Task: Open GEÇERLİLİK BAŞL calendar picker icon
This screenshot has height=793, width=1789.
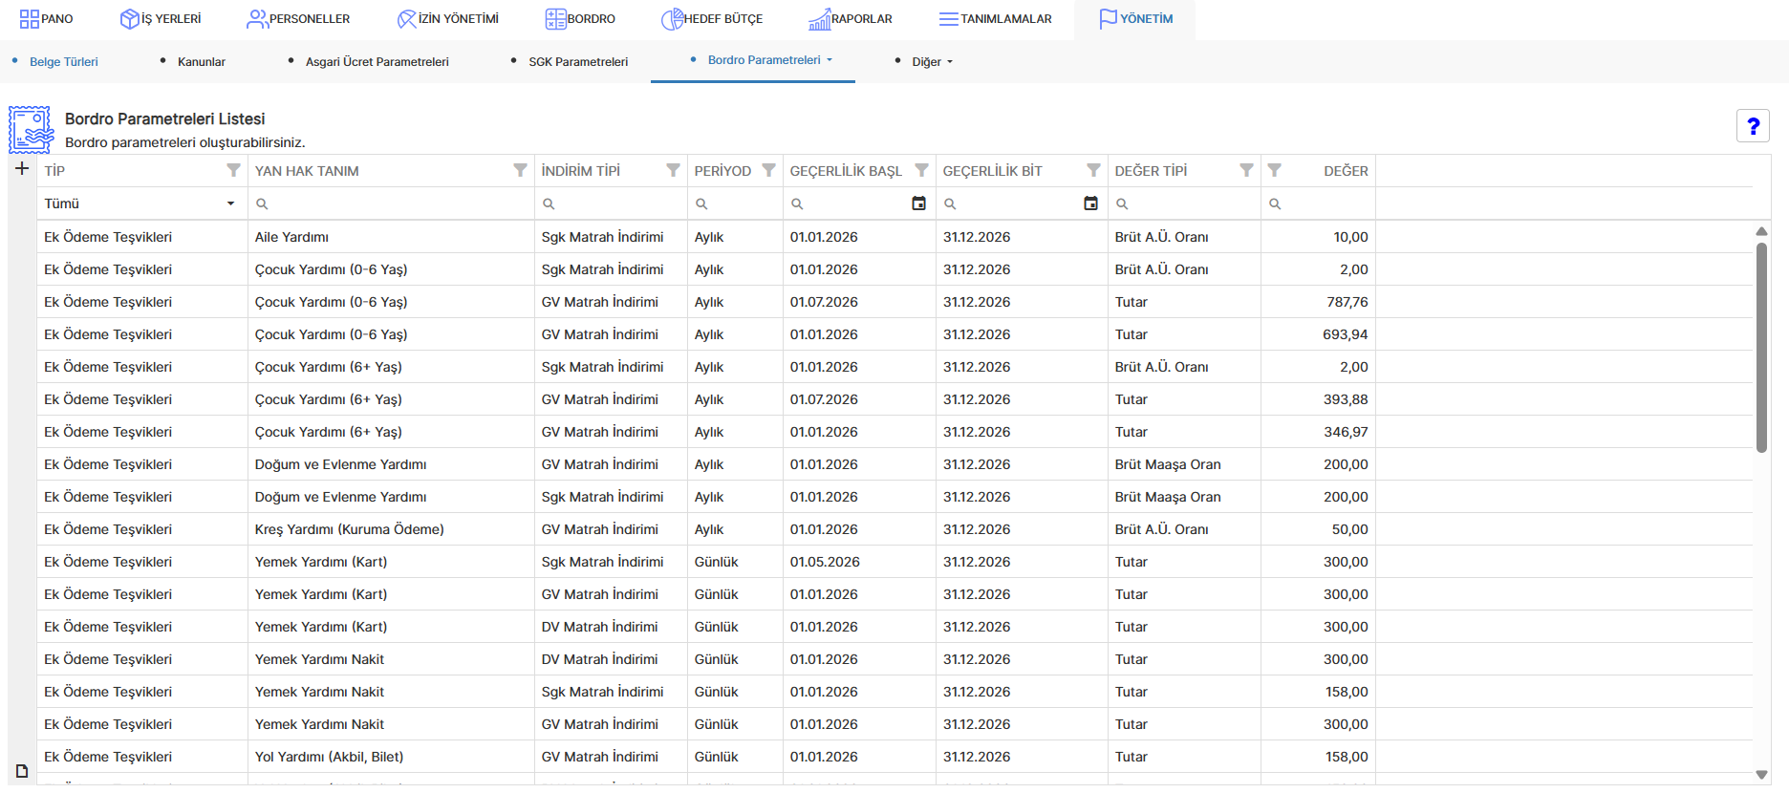Action: 918,204
